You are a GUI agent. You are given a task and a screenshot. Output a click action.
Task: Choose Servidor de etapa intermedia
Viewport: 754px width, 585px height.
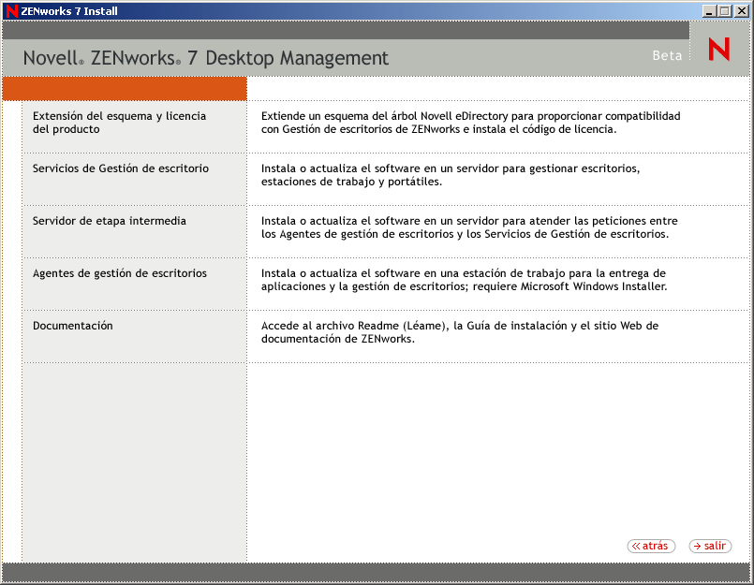tap(110, 221)
